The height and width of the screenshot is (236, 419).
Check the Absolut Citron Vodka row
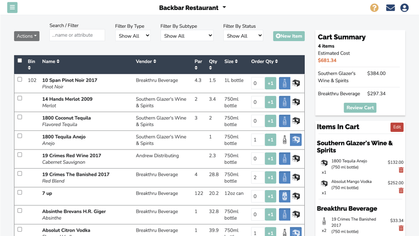coord(20,229)
